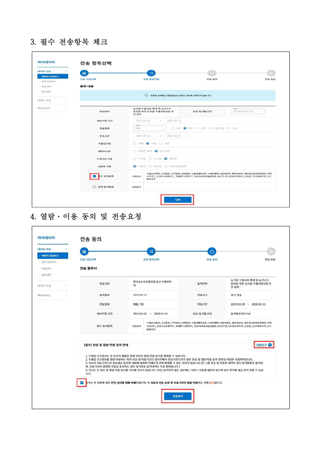
Task: Open the 매월 dropdown for 전송일자
Action: point(150,128)
